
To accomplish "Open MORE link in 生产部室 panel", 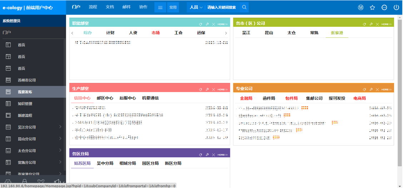I will [x=223, y=90].
